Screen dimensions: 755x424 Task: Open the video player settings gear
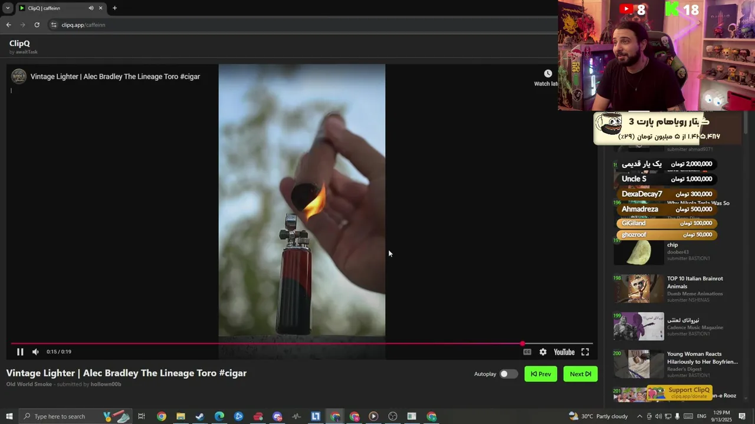coord(543,352)
